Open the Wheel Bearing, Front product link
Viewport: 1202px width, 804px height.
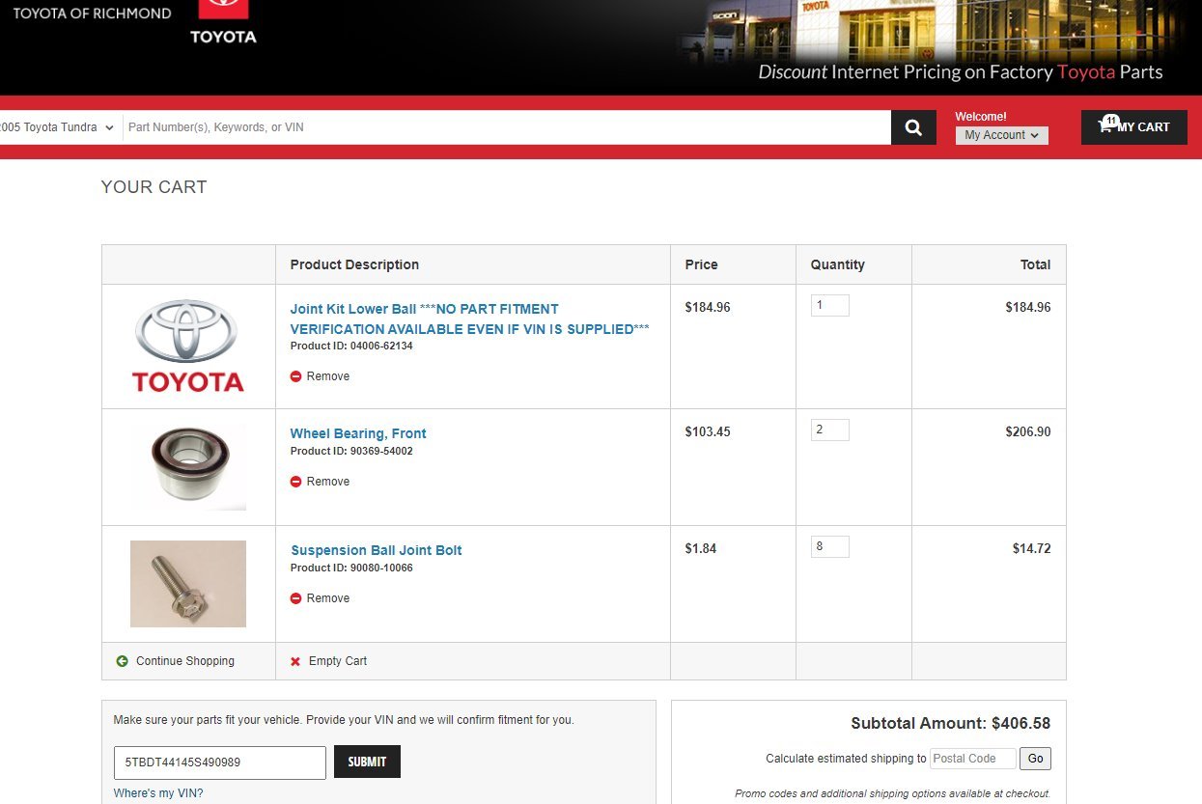(358, 433)
